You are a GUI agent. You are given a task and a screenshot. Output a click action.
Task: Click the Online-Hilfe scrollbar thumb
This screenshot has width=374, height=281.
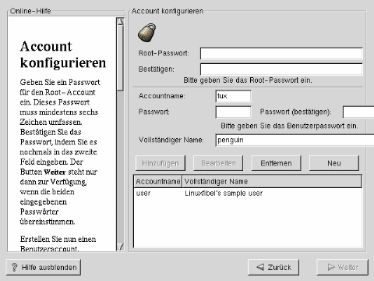click(120, 58)
